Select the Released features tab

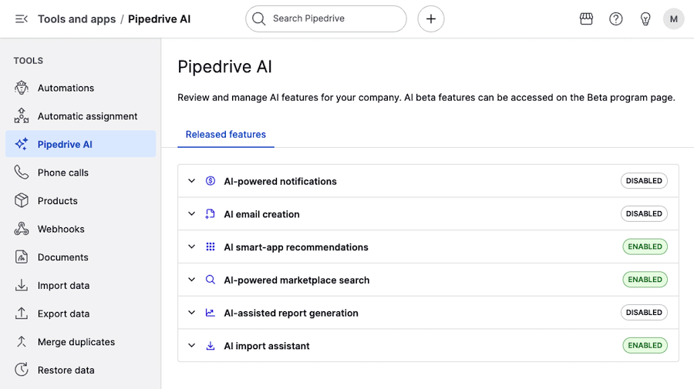(226, 135)
